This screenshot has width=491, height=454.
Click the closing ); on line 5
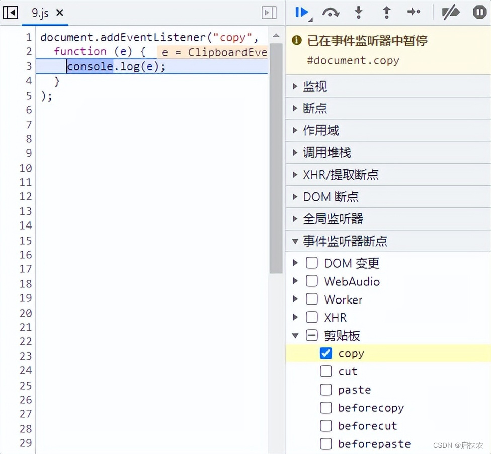pyautogui.click(x=47, y=96)
